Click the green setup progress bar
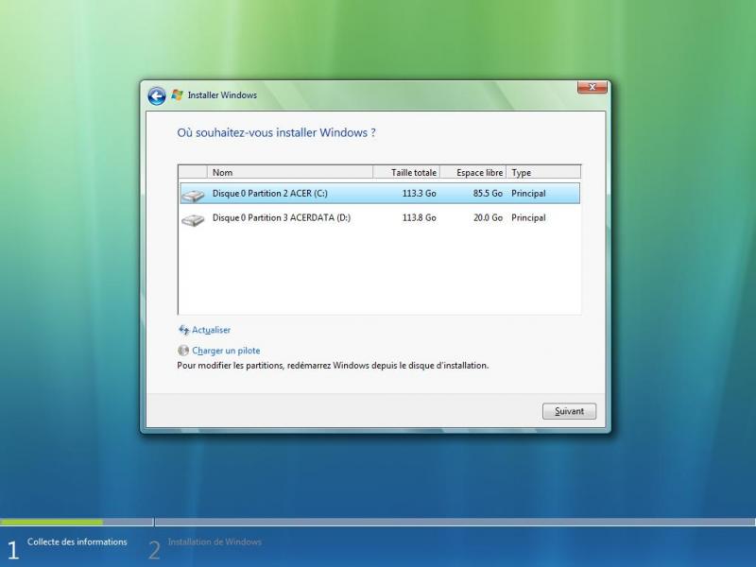 coord(51,522)
